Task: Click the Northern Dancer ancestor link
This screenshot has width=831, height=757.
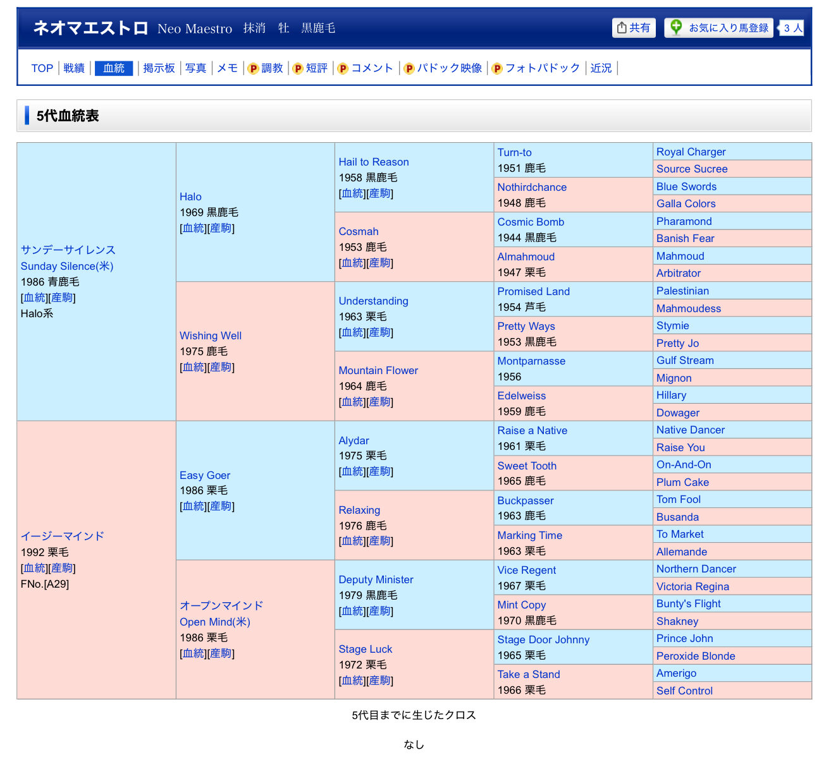Action: coord(696,569)
